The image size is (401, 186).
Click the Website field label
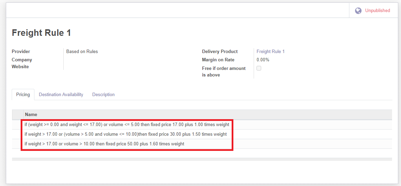coord(20,66)
